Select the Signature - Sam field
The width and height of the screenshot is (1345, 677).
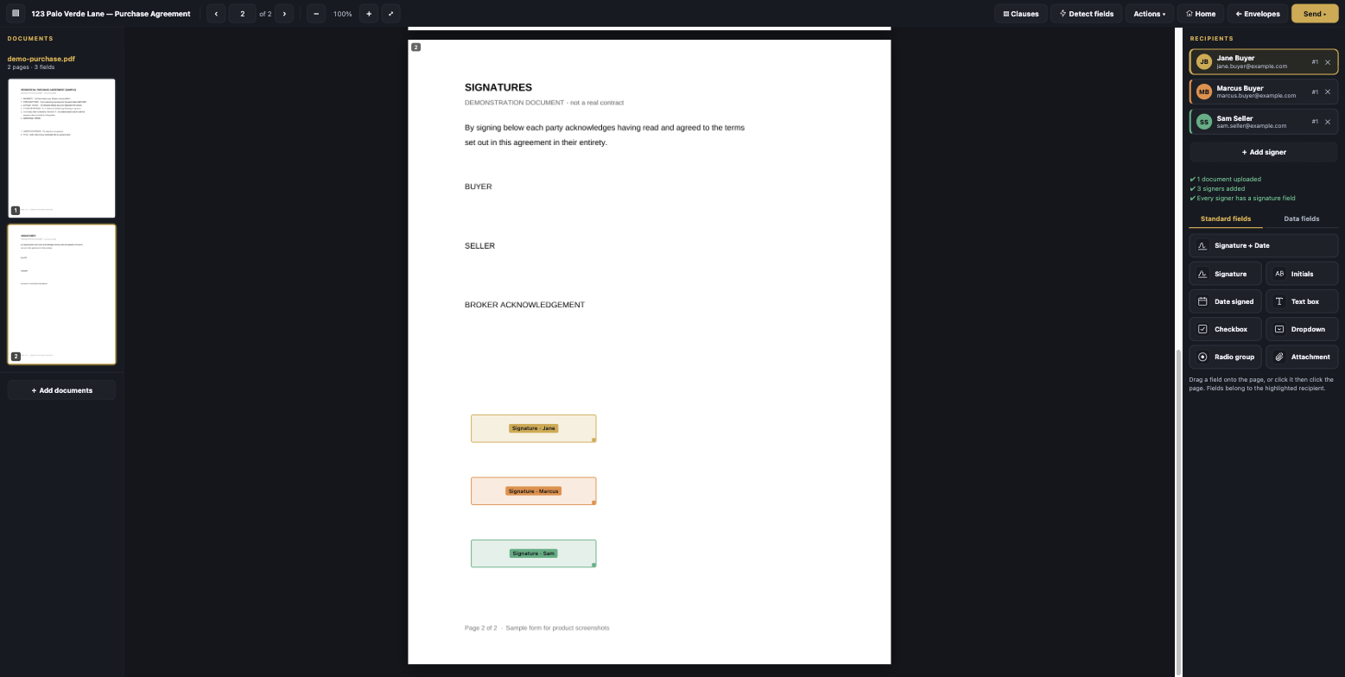534,554
